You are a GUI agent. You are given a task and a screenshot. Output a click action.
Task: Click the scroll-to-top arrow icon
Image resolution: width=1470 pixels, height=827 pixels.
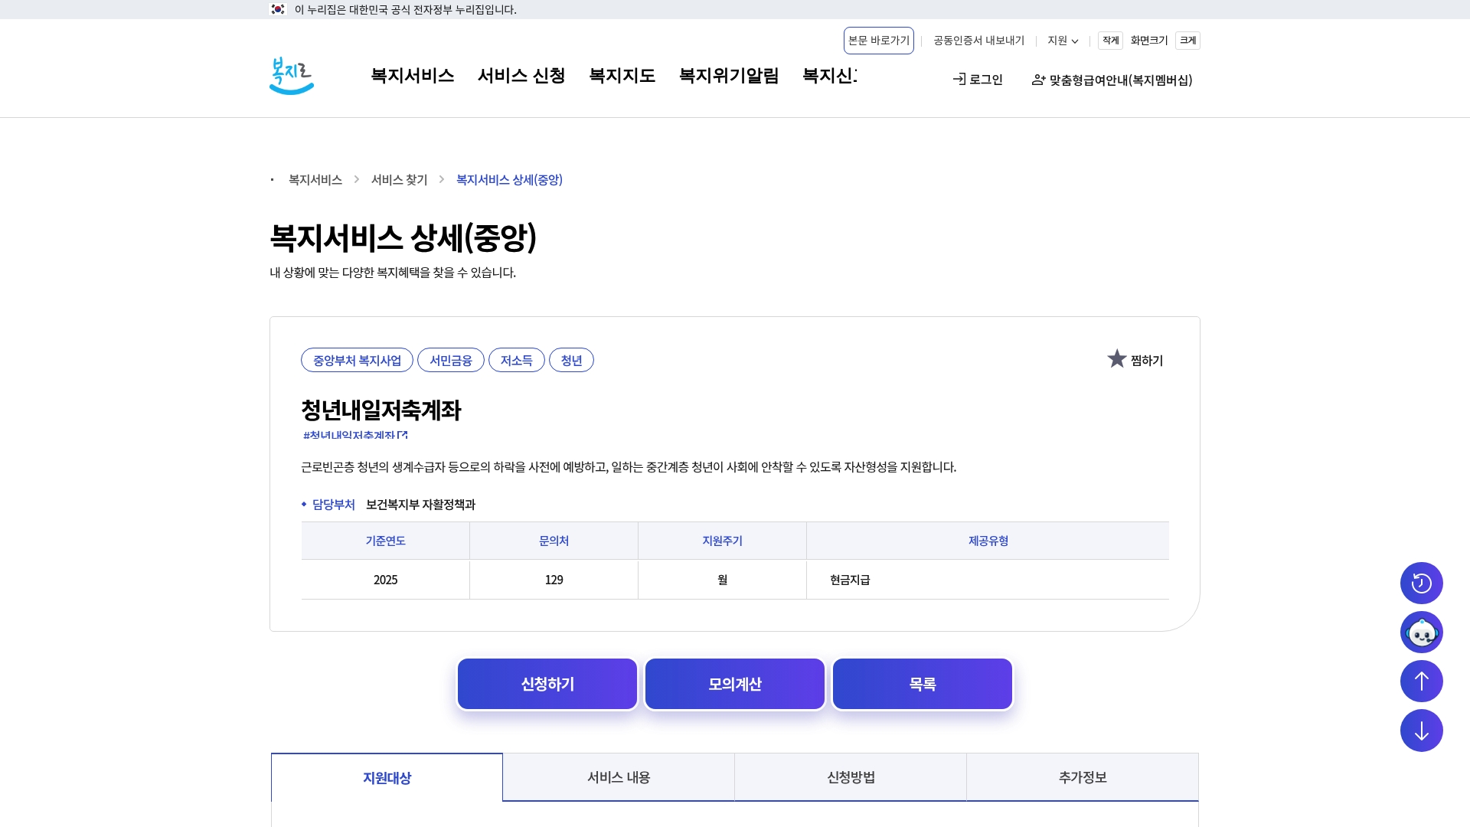click(1422, 681)
